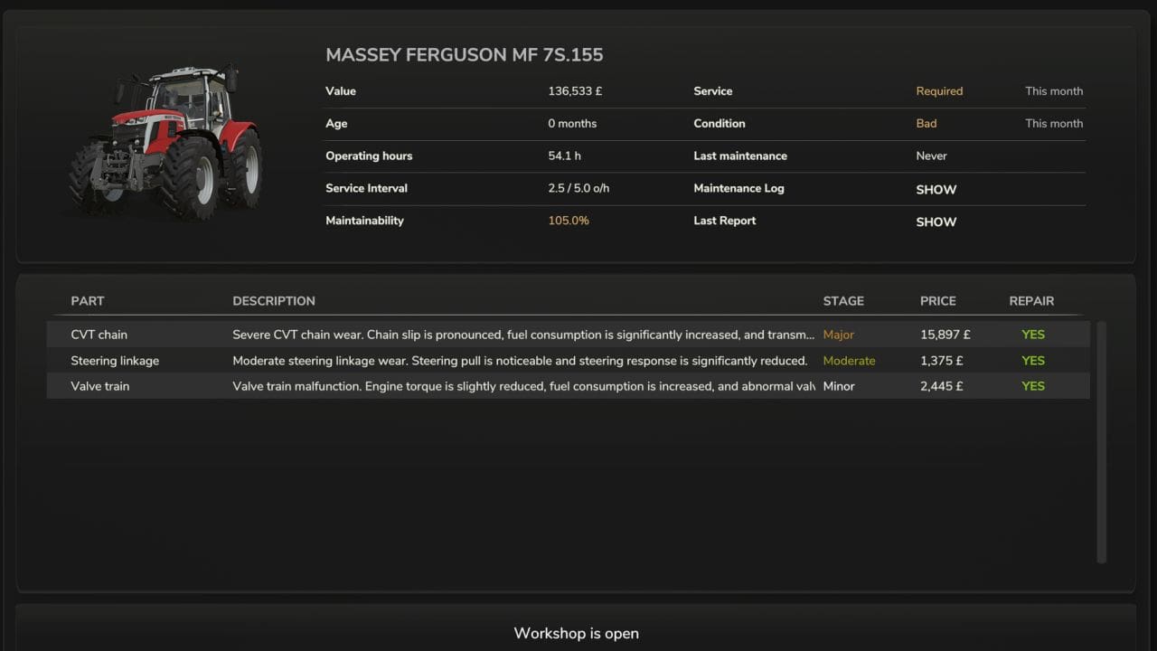The width and height of the screenshot is (1157, 651).
Task: Sort parts by the PART column
Action: 88,300
